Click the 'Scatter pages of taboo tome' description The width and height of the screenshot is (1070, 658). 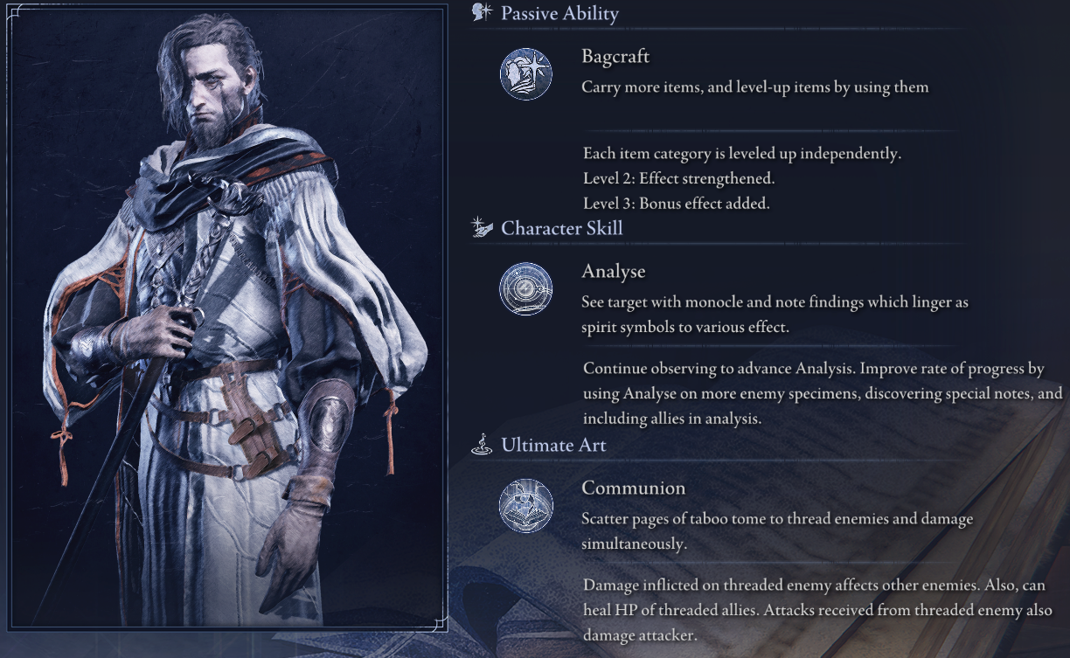(x=777, y=531)
